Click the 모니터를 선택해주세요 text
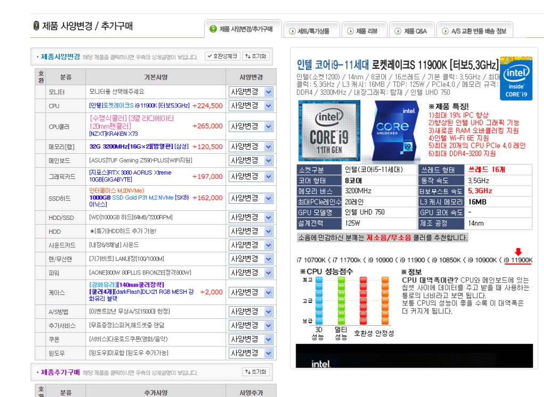Image resolution: width=544 pixels, height=397 pixels. (117, 92)
